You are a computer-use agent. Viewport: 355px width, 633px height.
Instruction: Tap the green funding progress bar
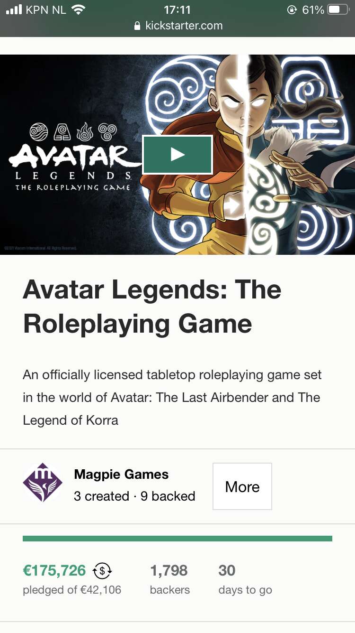coord(177,539)
